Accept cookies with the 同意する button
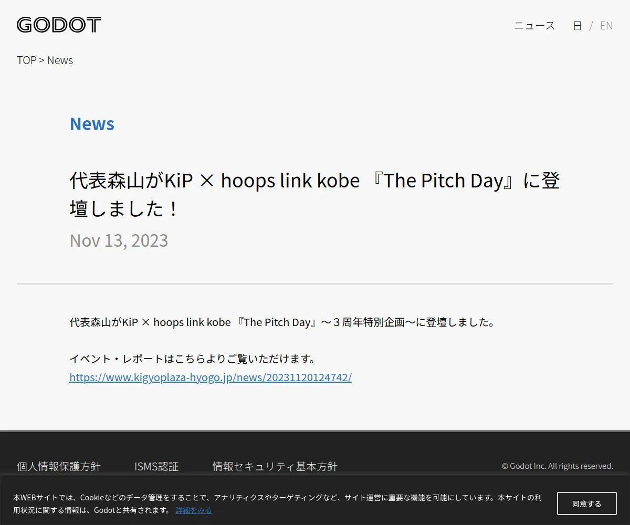The image size is (630, 525). (587, 504)
